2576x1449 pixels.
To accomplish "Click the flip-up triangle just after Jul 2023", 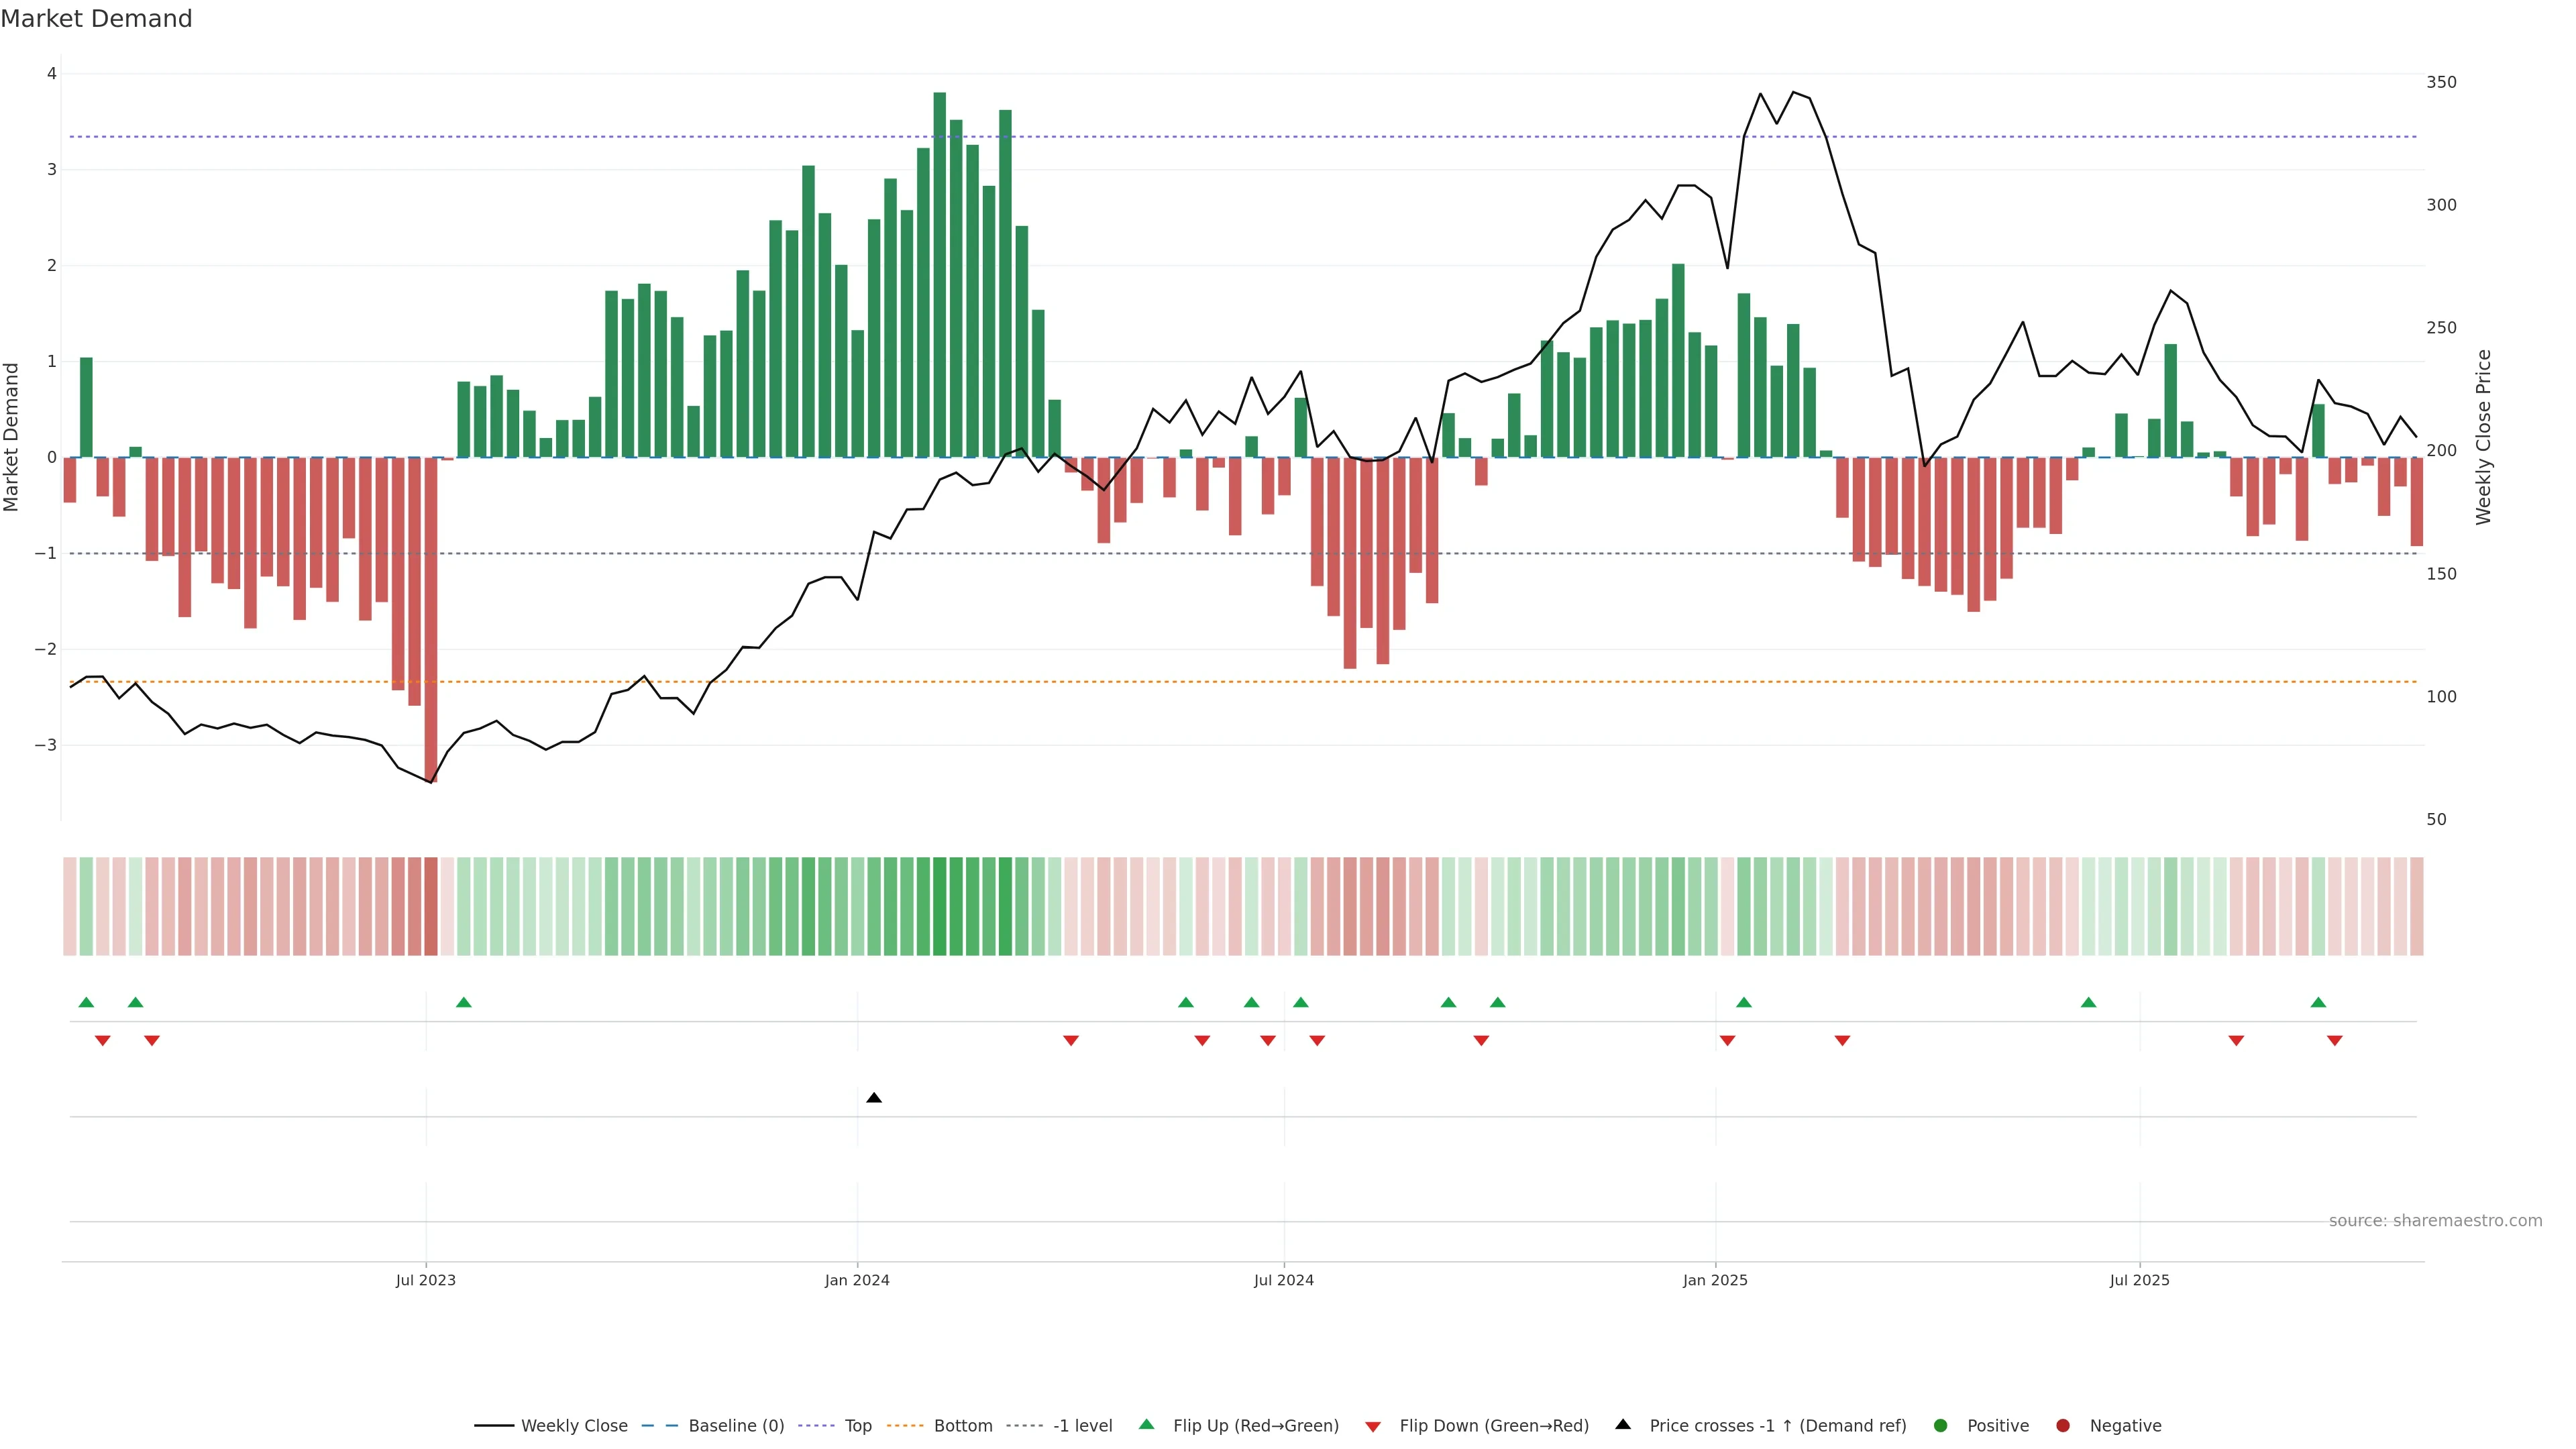I will (464, 1002).
